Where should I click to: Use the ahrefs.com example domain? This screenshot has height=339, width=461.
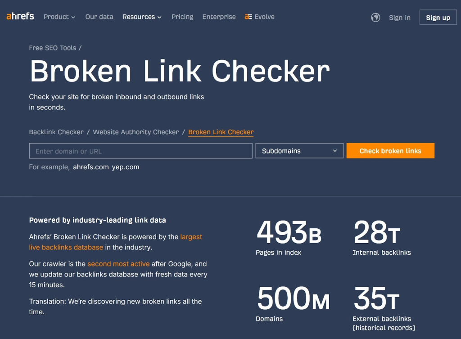(x=91, y=167)
